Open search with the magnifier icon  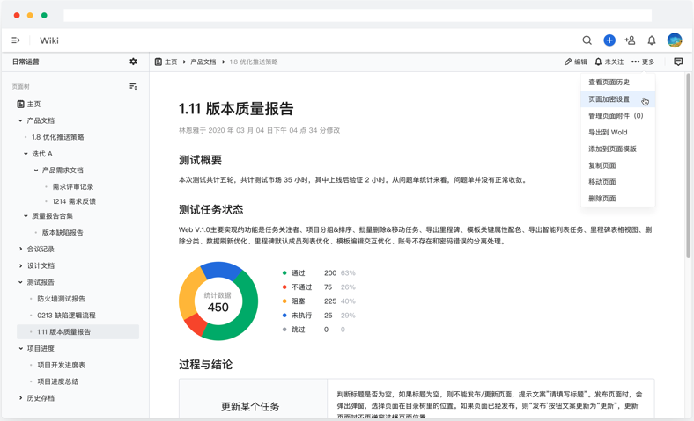(x=587, y=40)
